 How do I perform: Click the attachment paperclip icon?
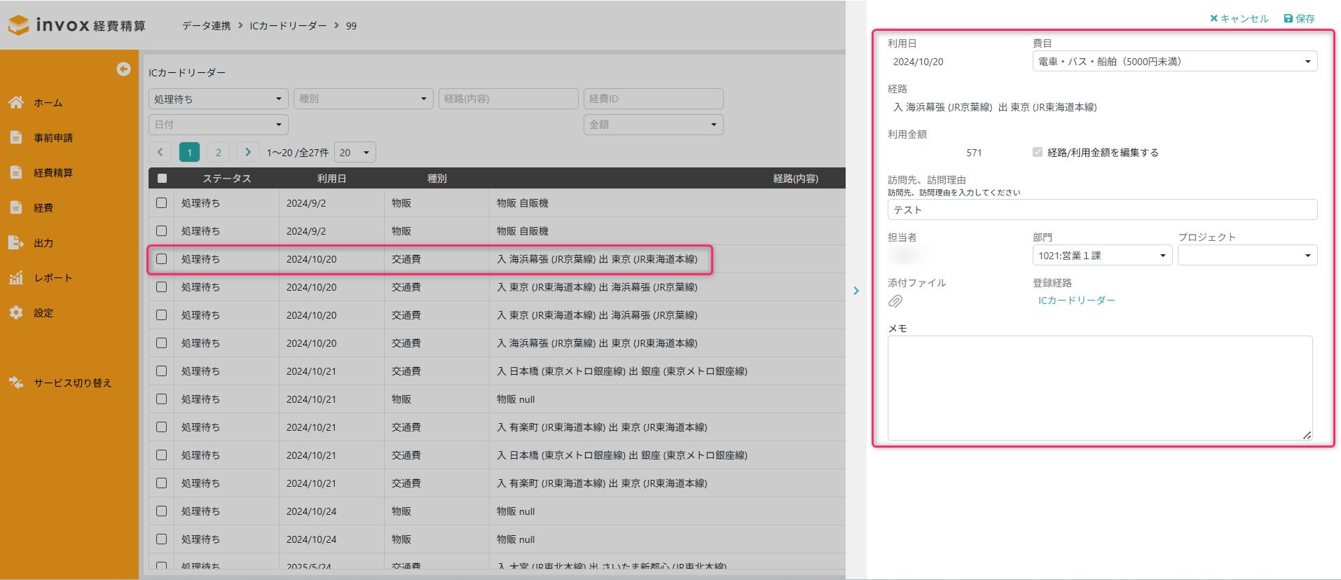[x=895, y=301]
